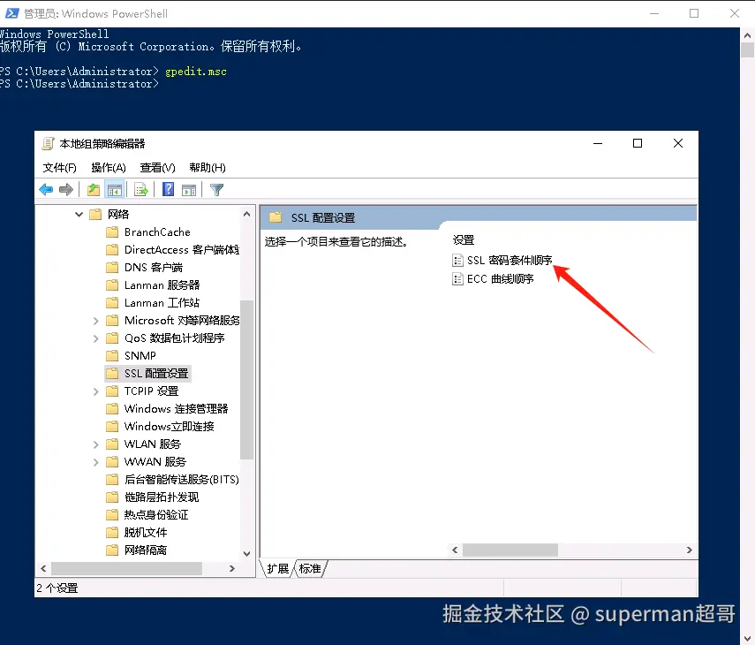The width and height of the screenshot is (755, 645).
Task: Open the SSL 密码套件顺序 setting
Action: [x=506, y=260]
